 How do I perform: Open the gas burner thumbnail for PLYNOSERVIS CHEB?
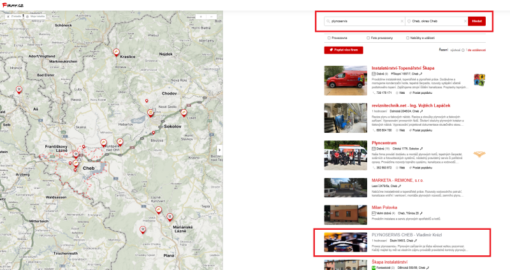click(346, 243)
